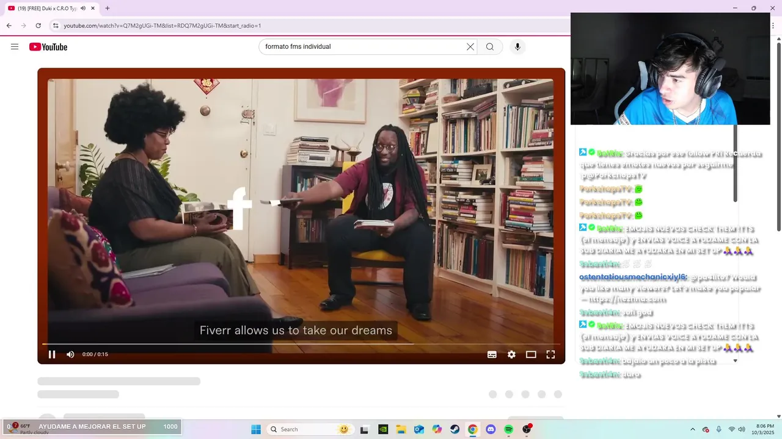Open Wi-Fi network settings in tray

click(x=732, y=429)
